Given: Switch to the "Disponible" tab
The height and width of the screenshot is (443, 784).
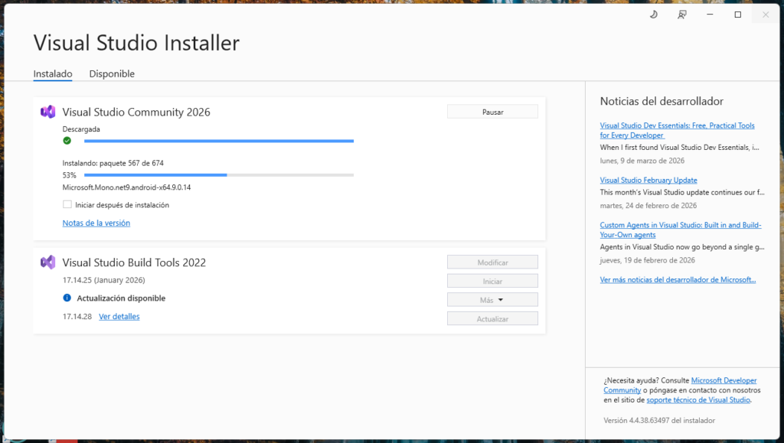Looking at the screenshot, I should (x=112, y=74).
